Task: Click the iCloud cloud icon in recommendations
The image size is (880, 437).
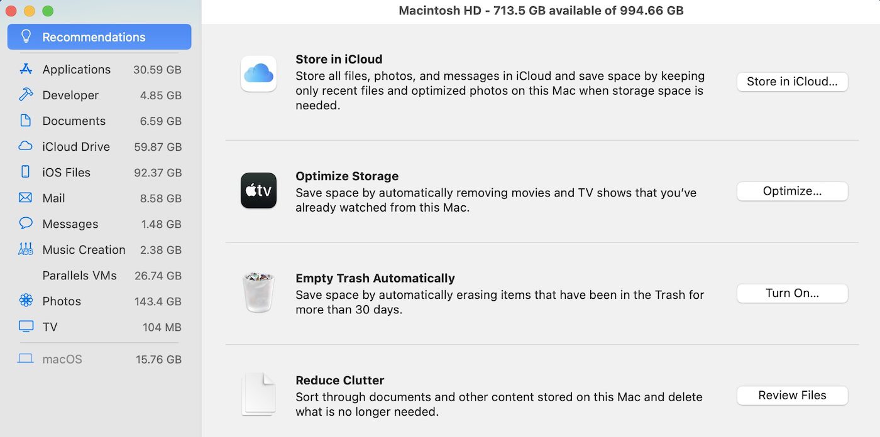Action: tap(258, 74)
